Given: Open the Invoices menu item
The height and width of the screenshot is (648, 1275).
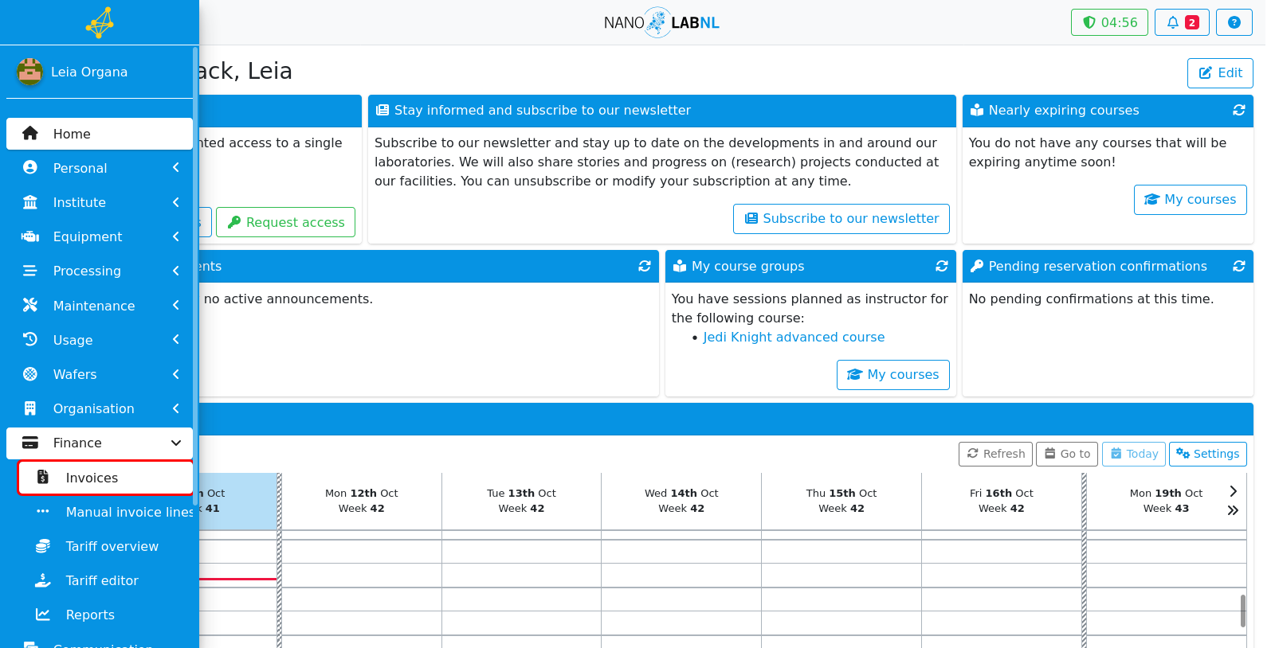Looking at the screenshot, I should click(x=106, y=478).
